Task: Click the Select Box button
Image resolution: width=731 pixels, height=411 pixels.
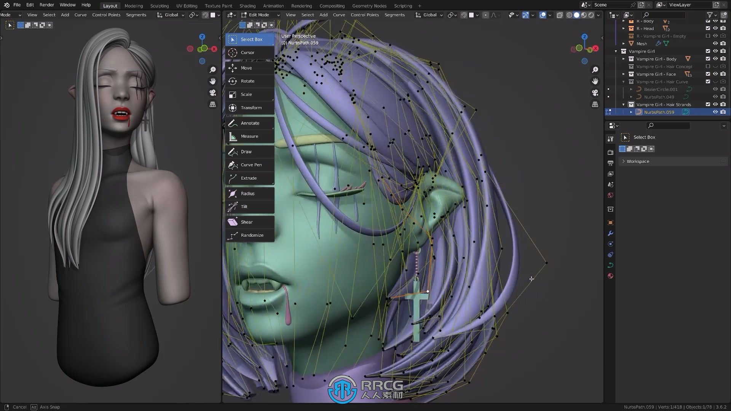Action: tap(251, 39)
